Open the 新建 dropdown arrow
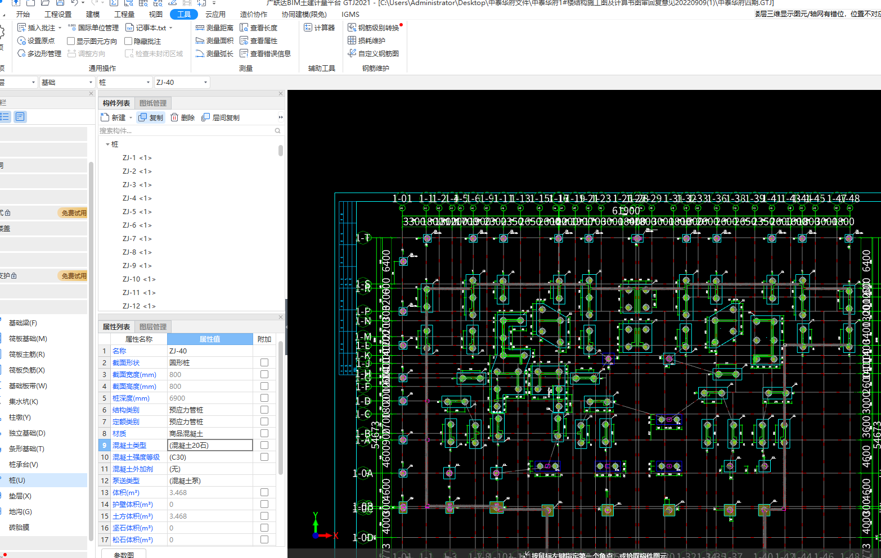Viewport: 881px width, 558px height. [x=131, y=117]
